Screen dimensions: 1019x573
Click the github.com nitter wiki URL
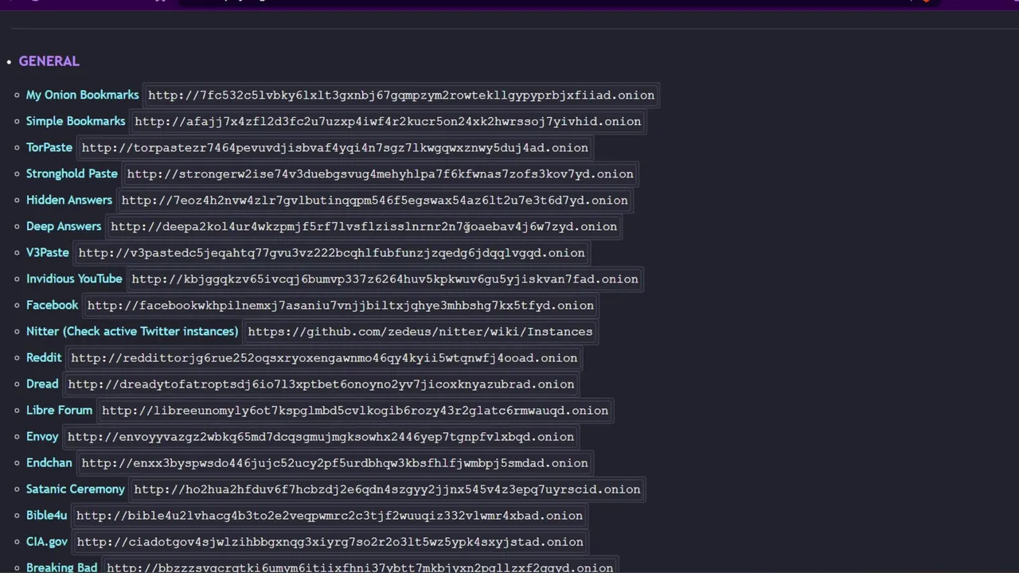(420, 332)
